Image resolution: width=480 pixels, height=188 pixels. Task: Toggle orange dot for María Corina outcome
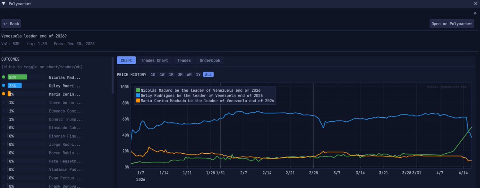click(4, 94)
